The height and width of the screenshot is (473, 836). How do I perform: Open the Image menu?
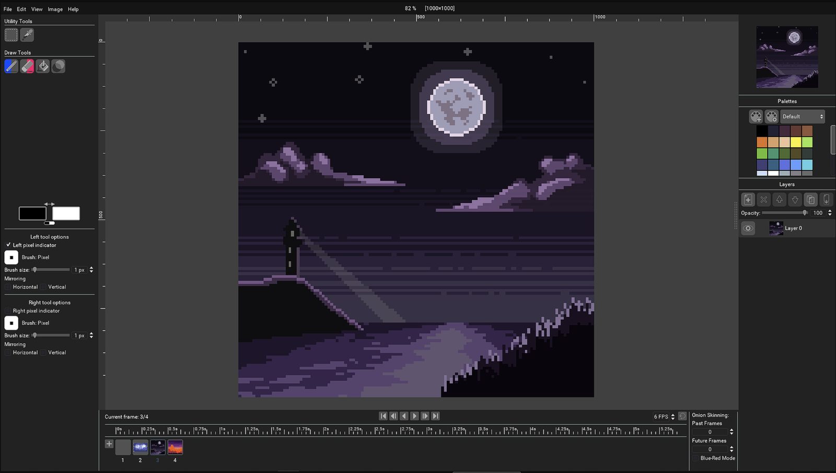tap(55, 9)
